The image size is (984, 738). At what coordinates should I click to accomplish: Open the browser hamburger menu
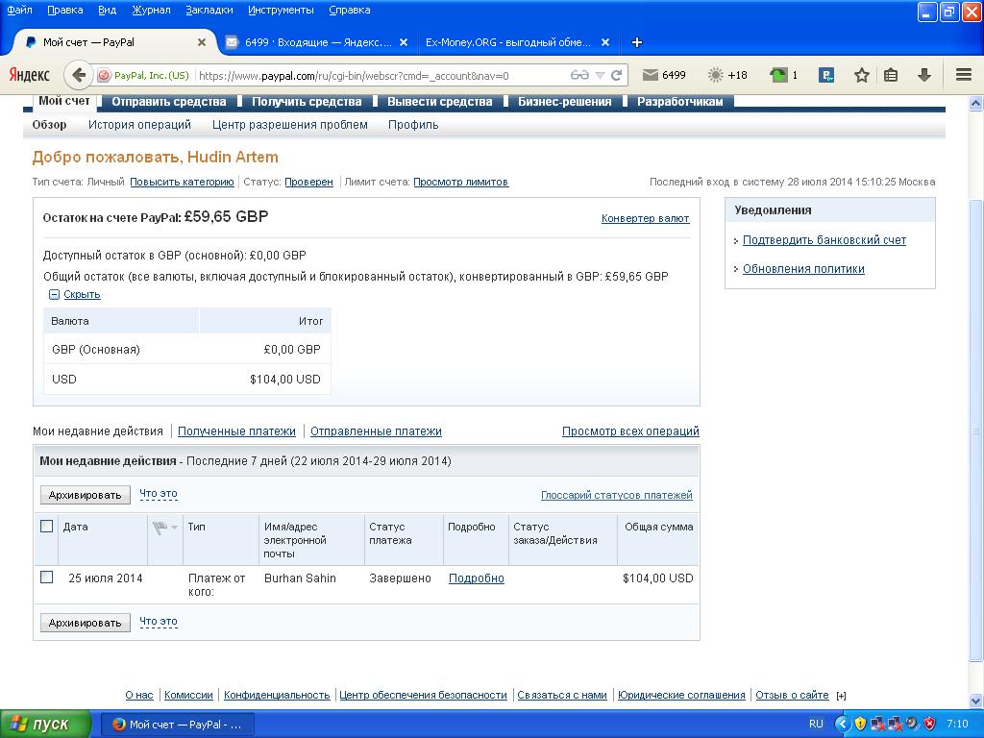pos(964,75)
